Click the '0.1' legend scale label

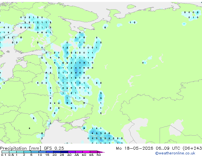point(4,155)
